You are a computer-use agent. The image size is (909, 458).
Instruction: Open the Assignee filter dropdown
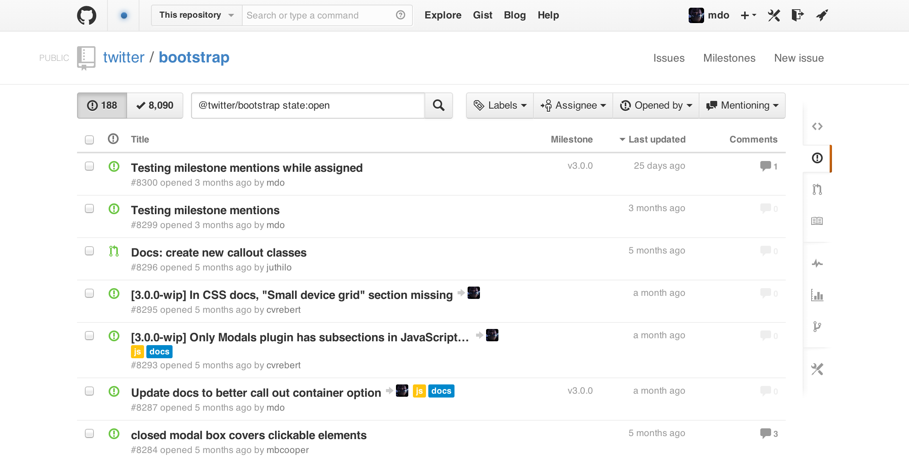573,105
